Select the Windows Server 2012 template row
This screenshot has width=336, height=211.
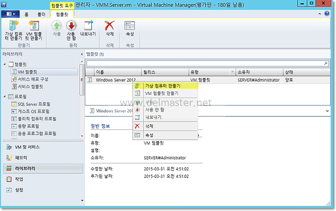208,80
